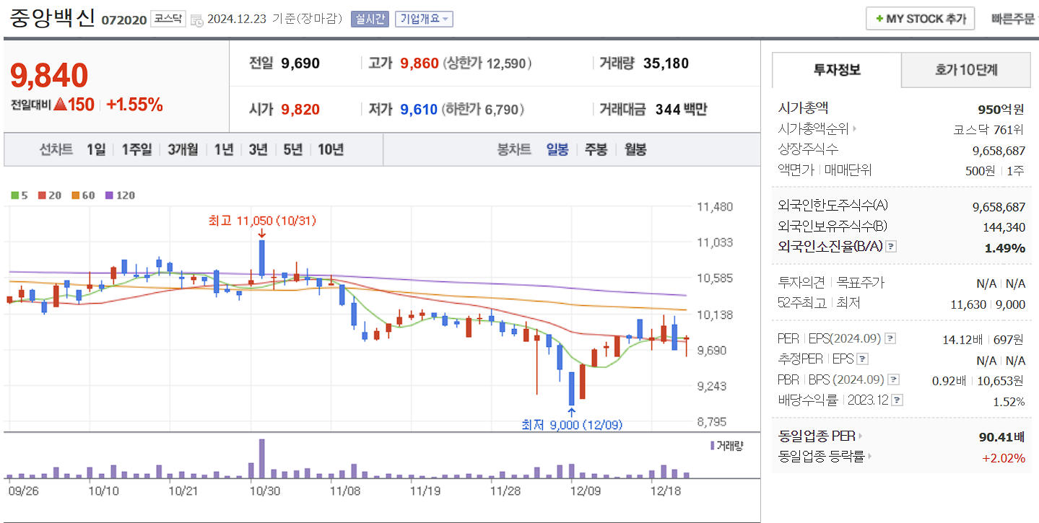This screenshot has height=523, width=1039.
Task: Open the 추정PER EPS help icon
Action: pos(863,359)
